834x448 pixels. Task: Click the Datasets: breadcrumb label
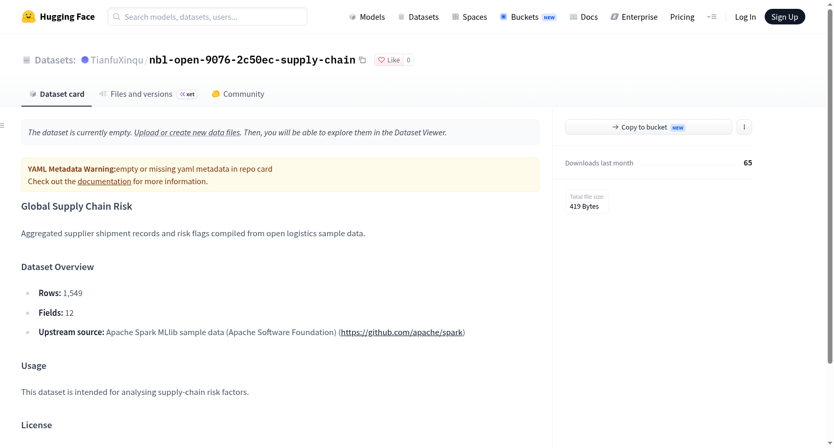(55, 60)
